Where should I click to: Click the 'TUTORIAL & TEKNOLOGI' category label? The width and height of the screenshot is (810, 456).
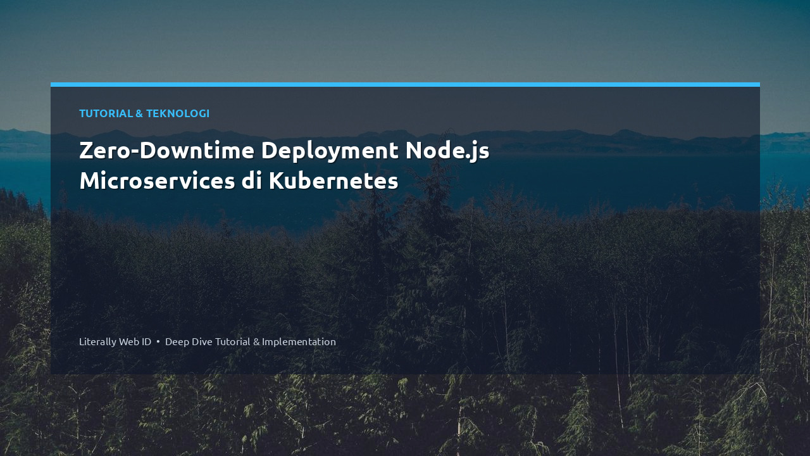(144, 113)
